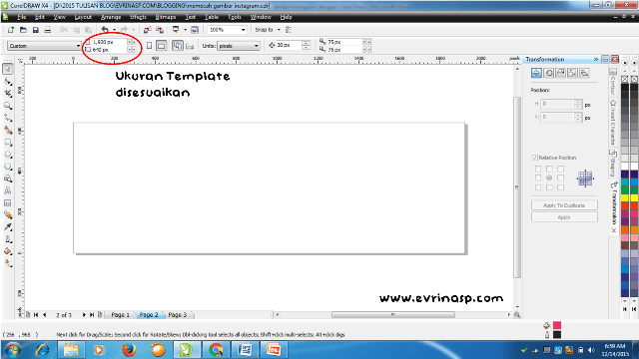Screen dimensions: 639x359
Task: Open the Skew transformation icon
Action: pyautogui.click(x=584, y=73)
